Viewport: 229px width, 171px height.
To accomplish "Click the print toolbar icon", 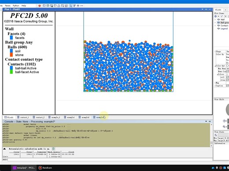I will tap(59, 6).
